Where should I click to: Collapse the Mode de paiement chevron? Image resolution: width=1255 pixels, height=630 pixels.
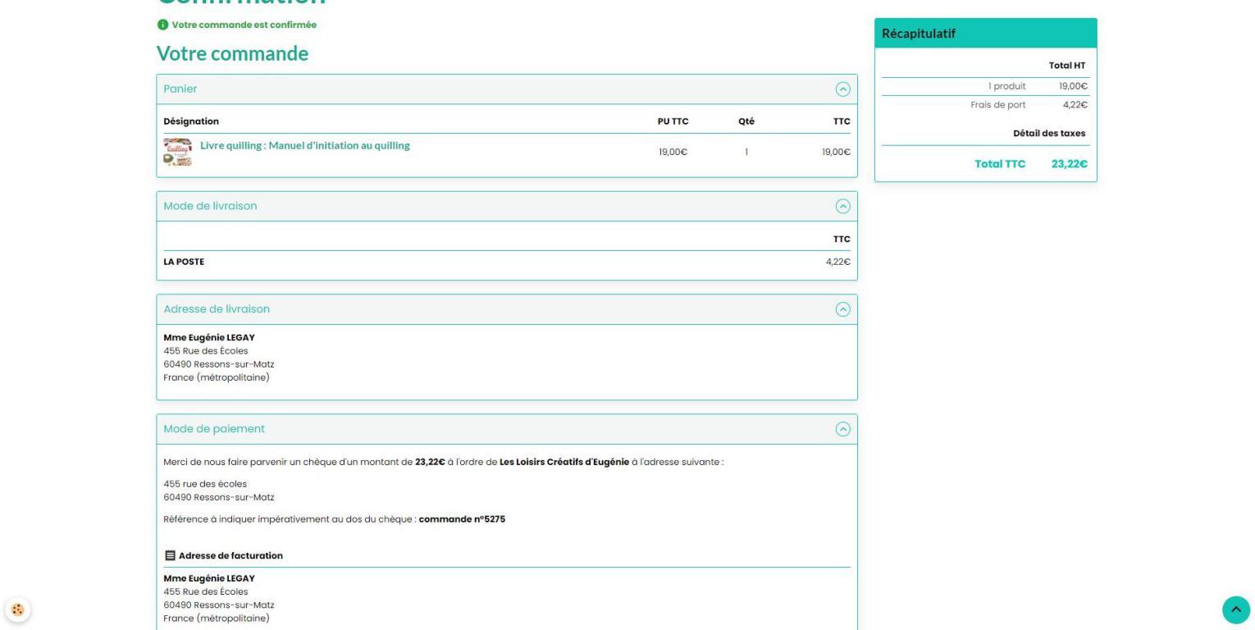(842, 428)
